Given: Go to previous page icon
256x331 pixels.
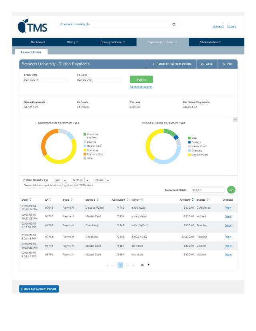Looking at the screenshot, I should (x=112, y=265).
